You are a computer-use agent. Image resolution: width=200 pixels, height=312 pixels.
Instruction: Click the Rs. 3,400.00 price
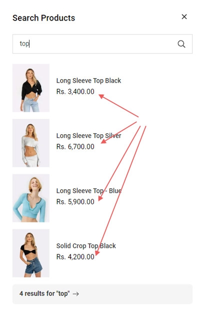click(75, 92)
